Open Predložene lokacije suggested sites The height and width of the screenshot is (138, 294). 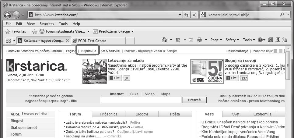click(113, 31)
